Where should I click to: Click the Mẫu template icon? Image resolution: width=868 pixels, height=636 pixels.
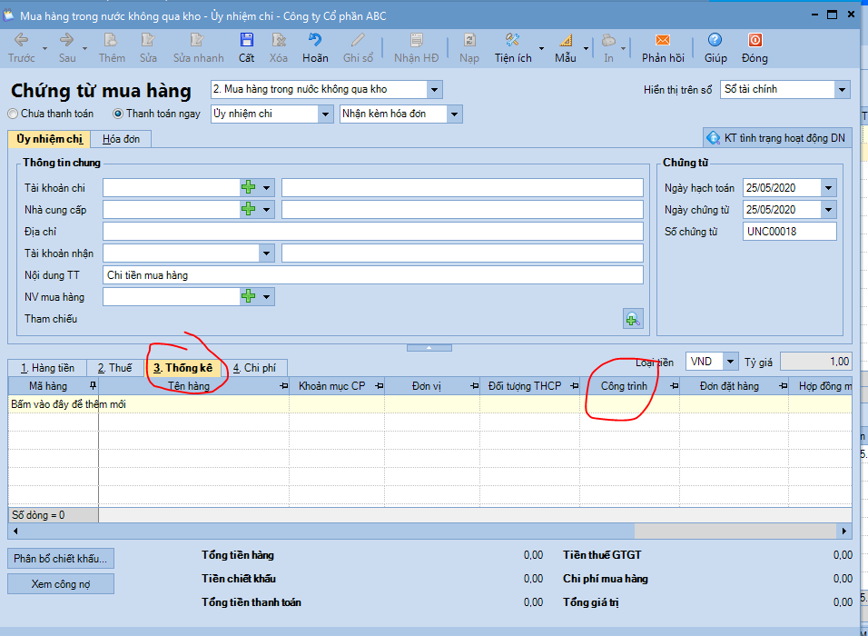pyautogui.click(x=566, y=41)
